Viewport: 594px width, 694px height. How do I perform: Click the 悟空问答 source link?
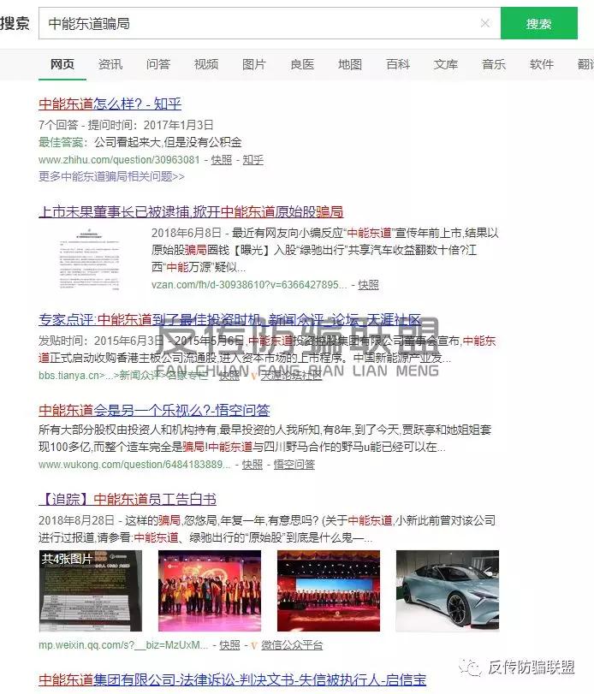click(x=294, y=465)
